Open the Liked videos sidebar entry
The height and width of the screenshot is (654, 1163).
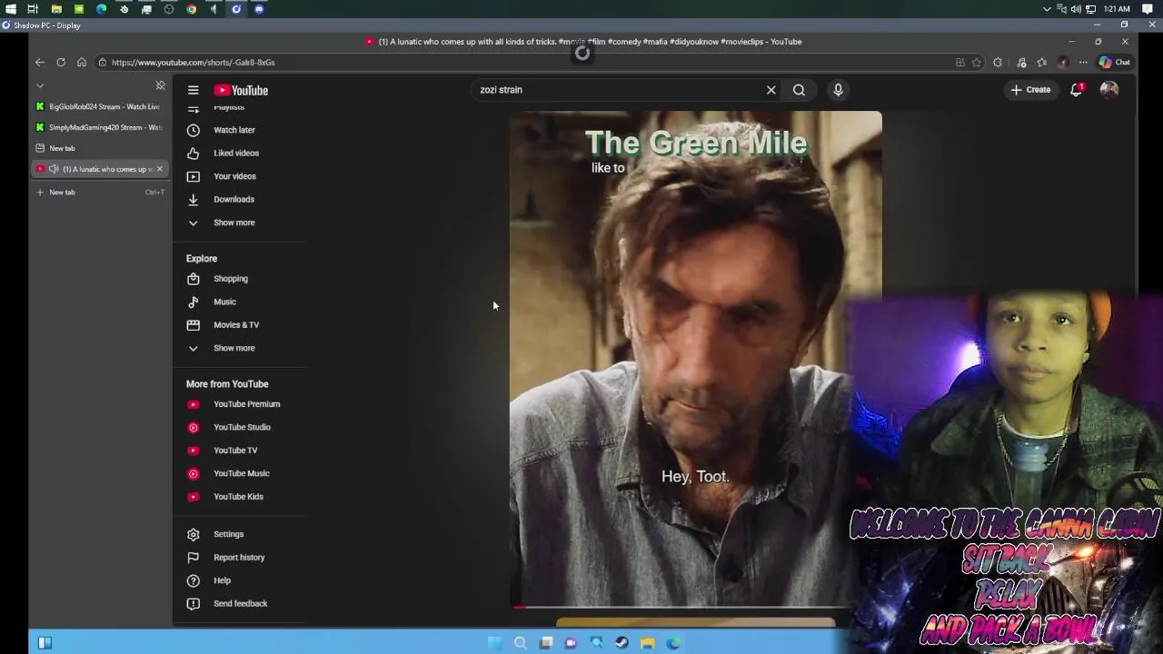pos(238,153)
